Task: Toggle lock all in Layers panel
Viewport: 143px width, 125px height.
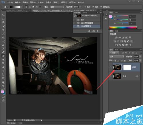Action: (x=125, y=61)
